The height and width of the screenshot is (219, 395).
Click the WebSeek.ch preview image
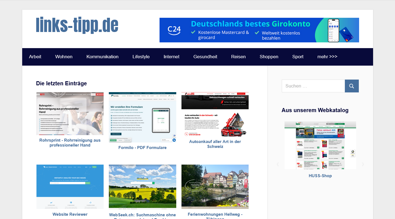tap(142, 186)
